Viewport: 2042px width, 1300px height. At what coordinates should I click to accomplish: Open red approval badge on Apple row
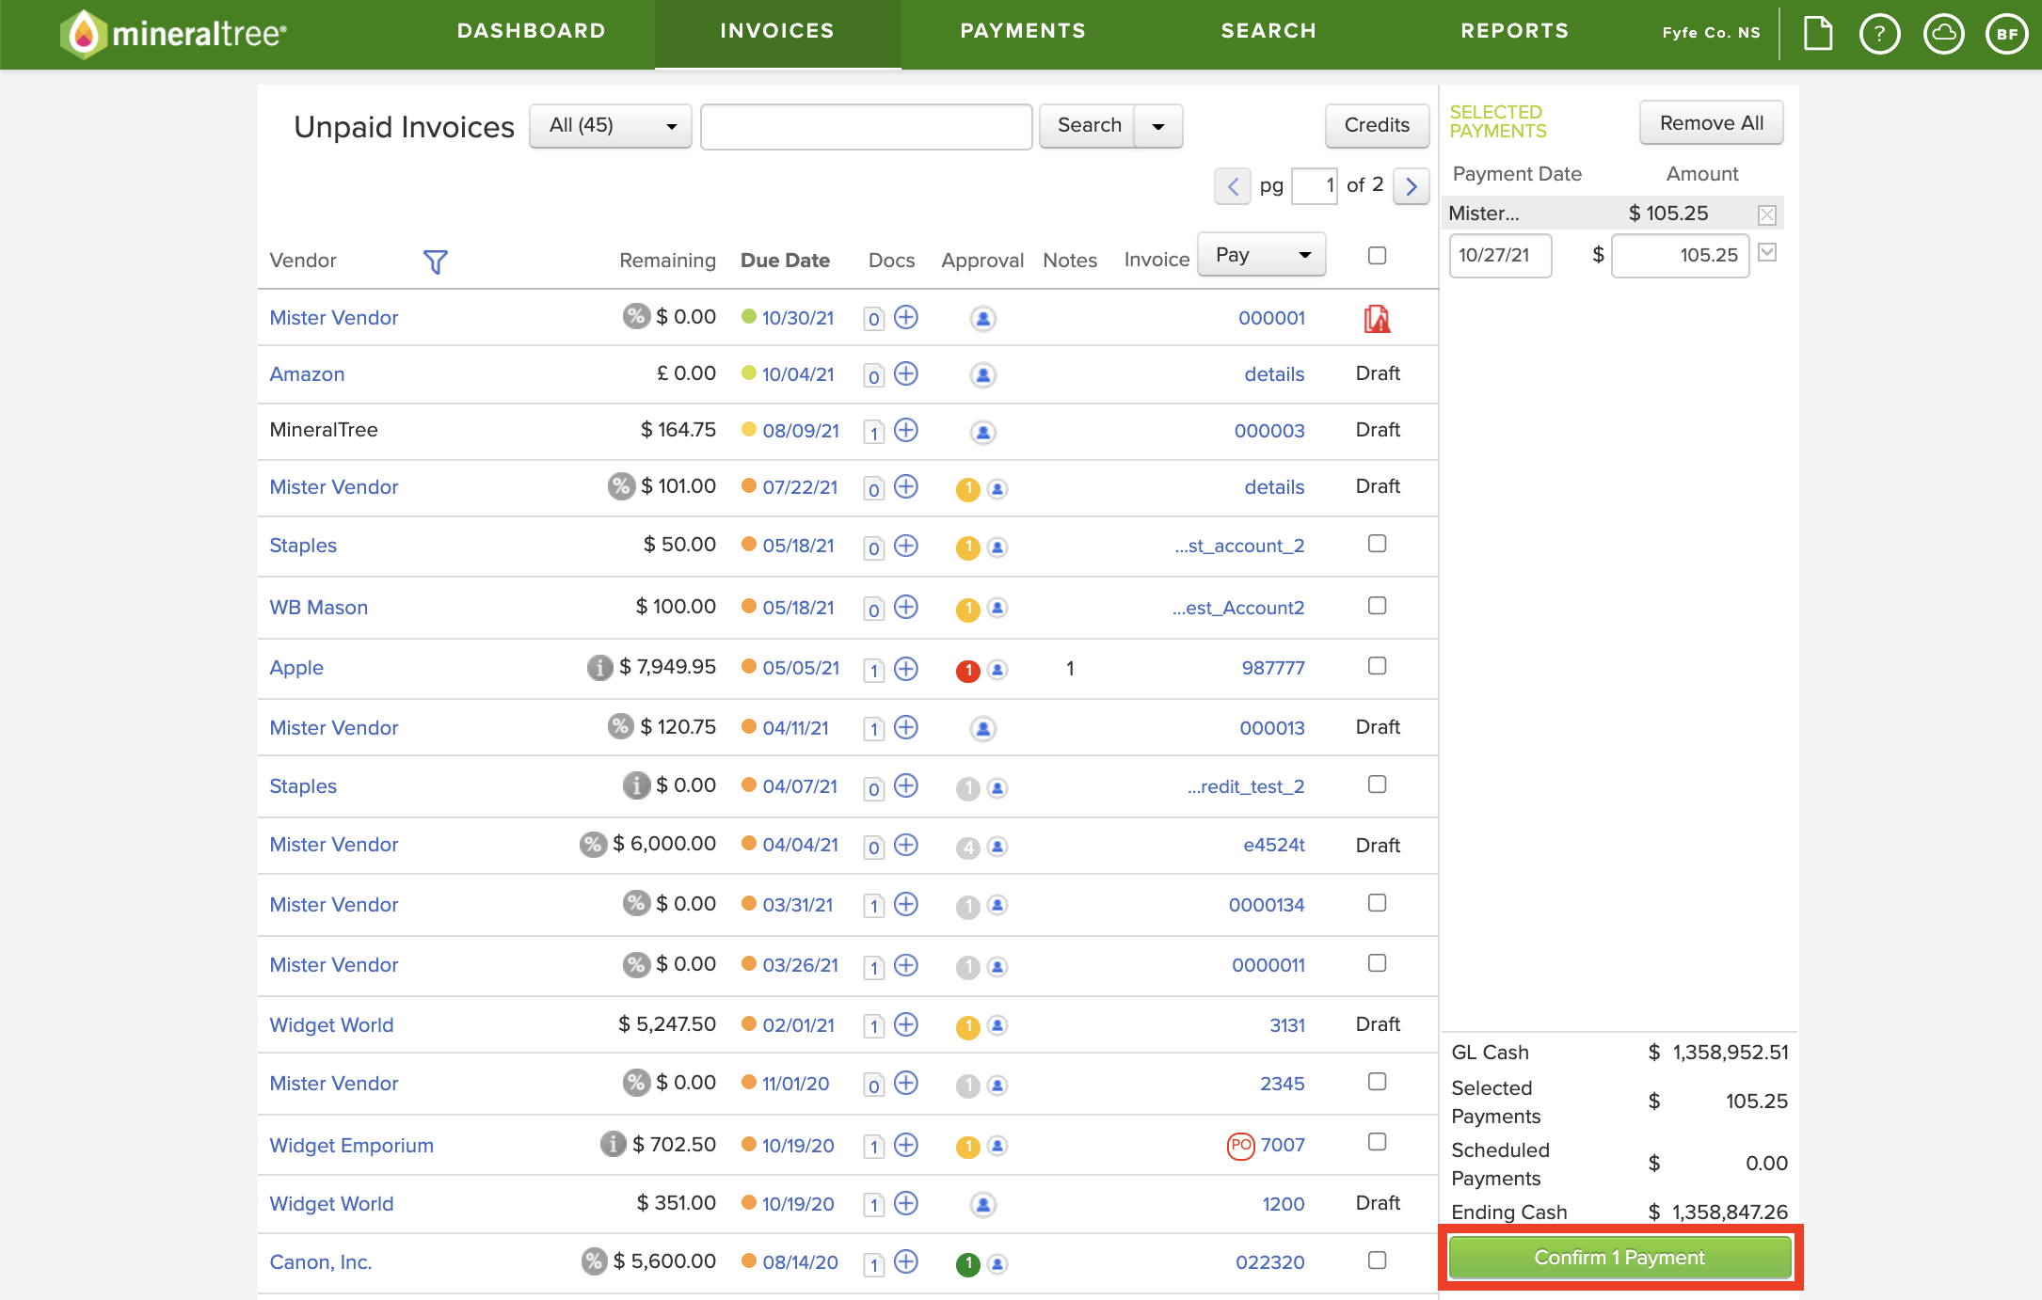968,671
